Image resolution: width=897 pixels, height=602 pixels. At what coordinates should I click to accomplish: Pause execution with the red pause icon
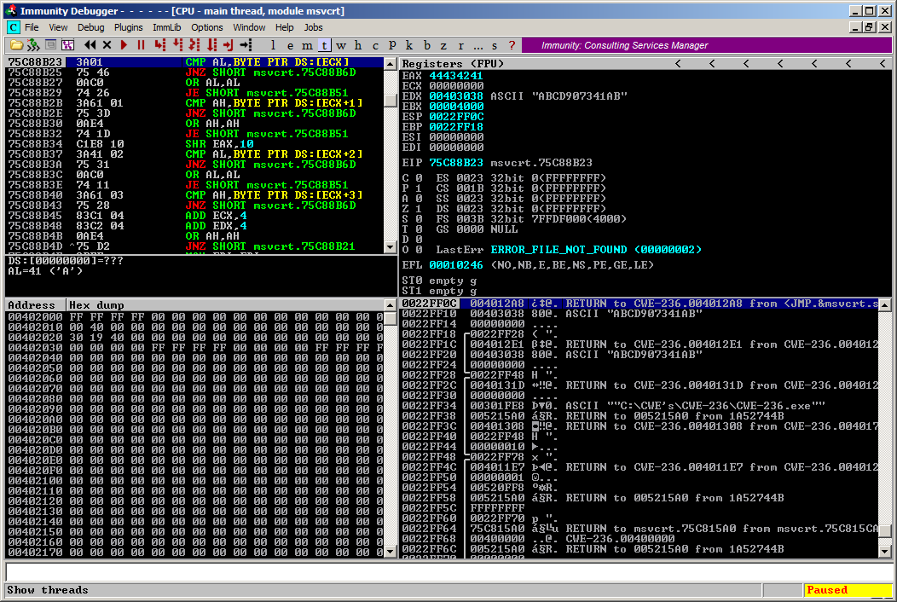[x=142, y=45]
